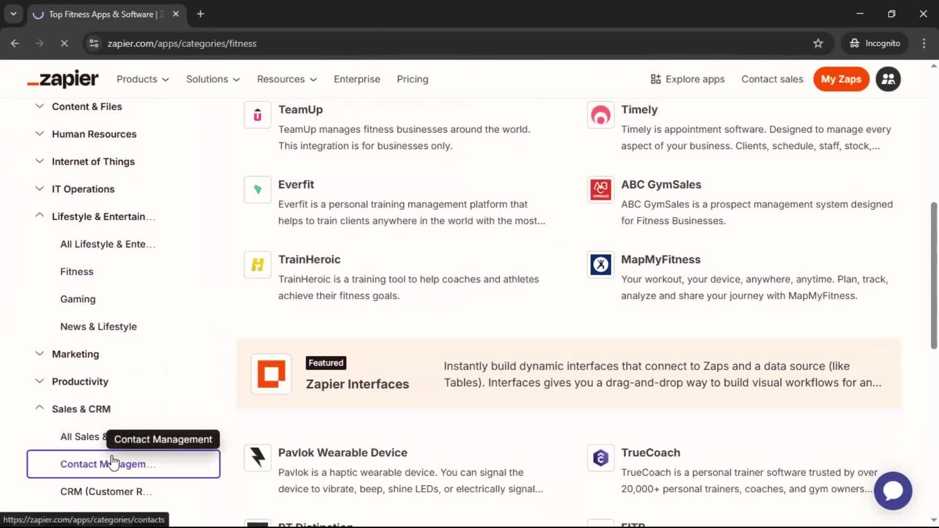939x528 pixels.
Task: Select the Gaming subcategory
Action: (78, 299)
